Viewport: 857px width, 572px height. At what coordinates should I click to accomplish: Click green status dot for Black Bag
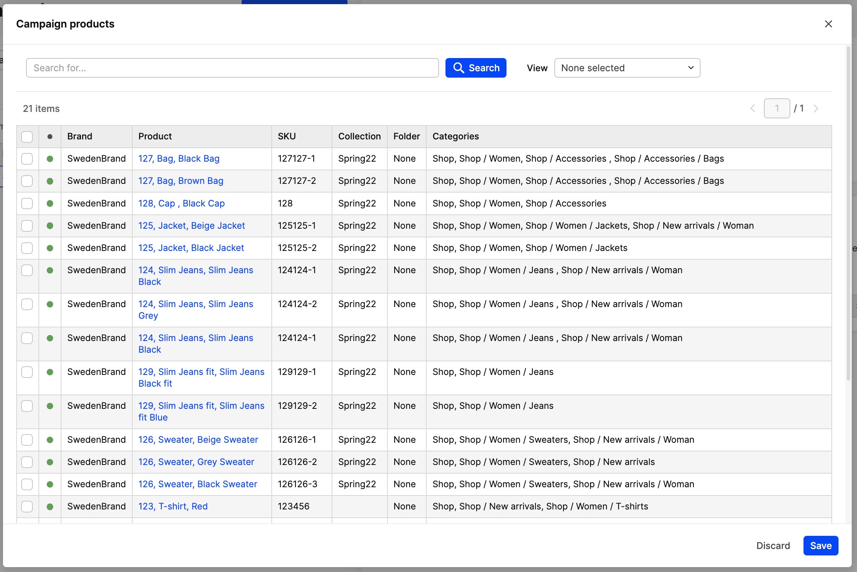50,159
